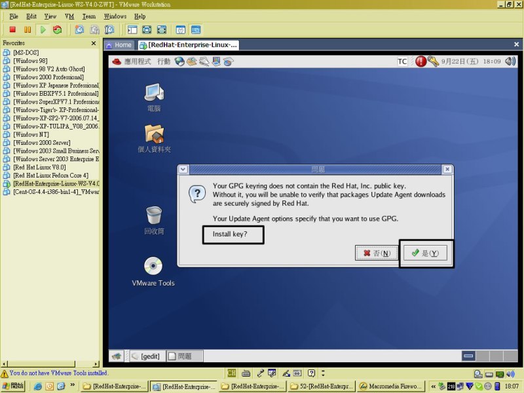Open the File menu
Screen dimensions: 524x393
14,16
